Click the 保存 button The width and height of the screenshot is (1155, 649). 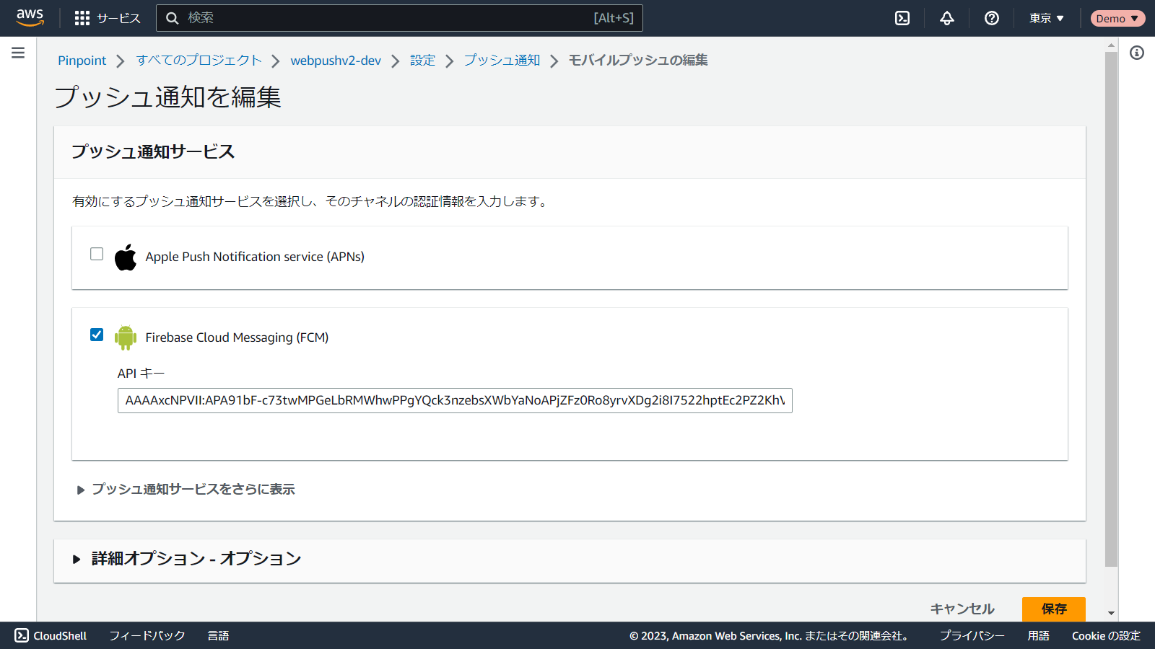1053,609
